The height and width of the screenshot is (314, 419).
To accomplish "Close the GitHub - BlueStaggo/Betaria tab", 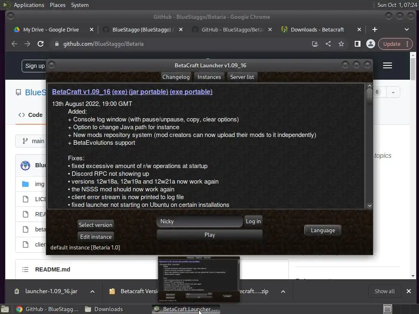I will coord(270,29).
